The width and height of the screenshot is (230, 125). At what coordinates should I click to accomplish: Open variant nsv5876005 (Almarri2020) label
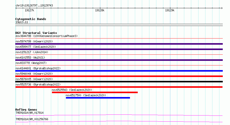pos(34,79)
